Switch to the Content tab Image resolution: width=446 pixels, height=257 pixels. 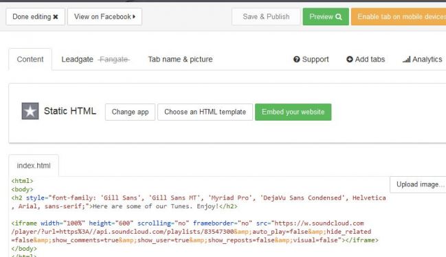coord(30,60)
